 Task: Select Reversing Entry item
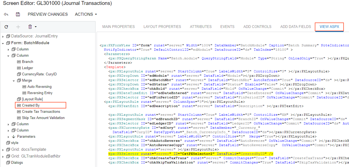pyautogui.click(x=40, y=93)
